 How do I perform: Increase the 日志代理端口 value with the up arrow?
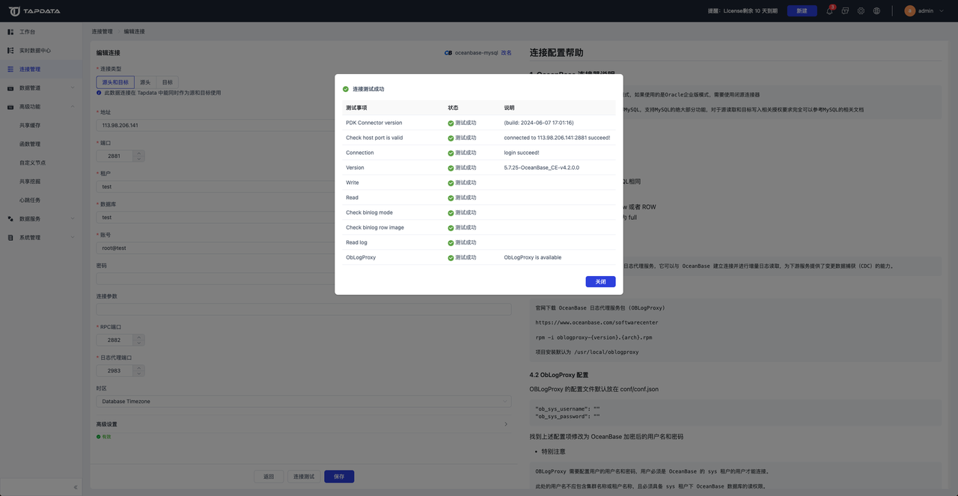(x=138, y=367)
